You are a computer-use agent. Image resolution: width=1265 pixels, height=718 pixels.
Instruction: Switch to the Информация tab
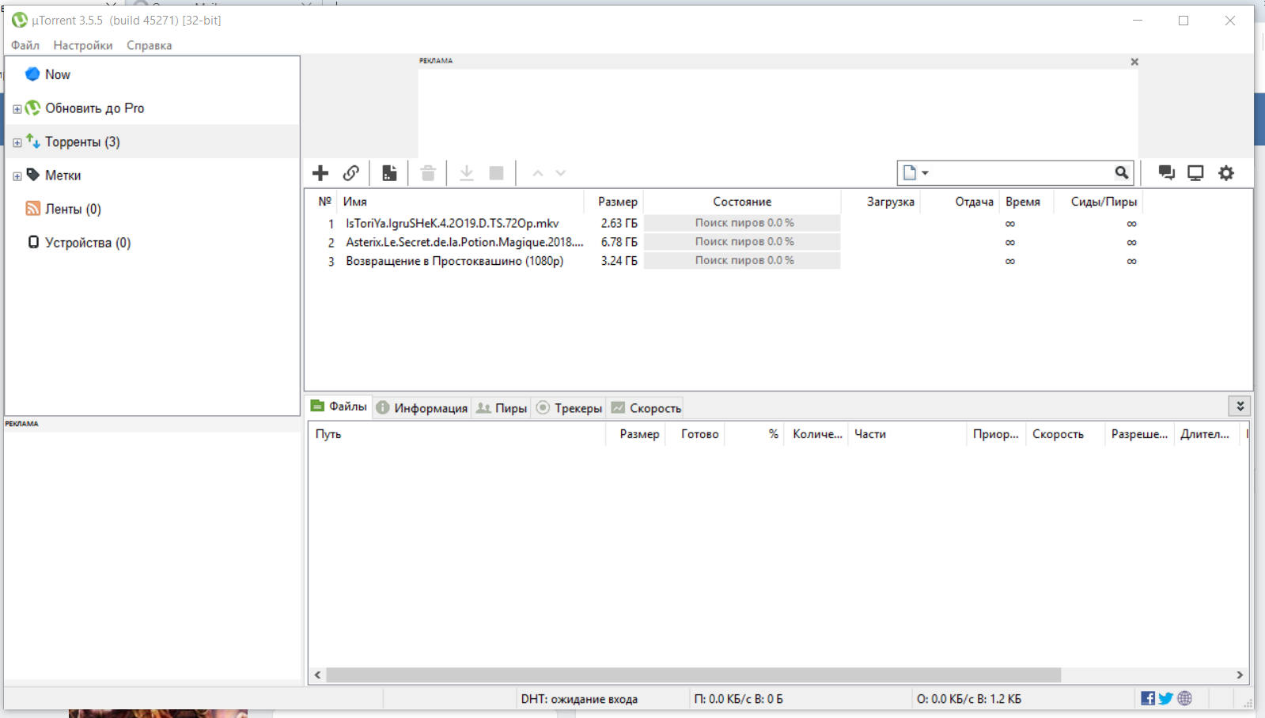(422, 408)
